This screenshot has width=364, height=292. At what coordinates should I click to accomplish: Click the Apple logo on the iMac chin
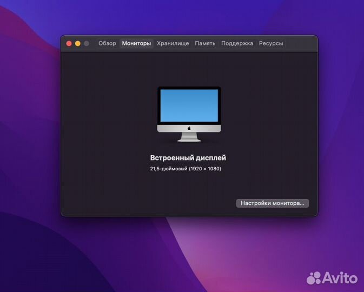pos(189,128)
